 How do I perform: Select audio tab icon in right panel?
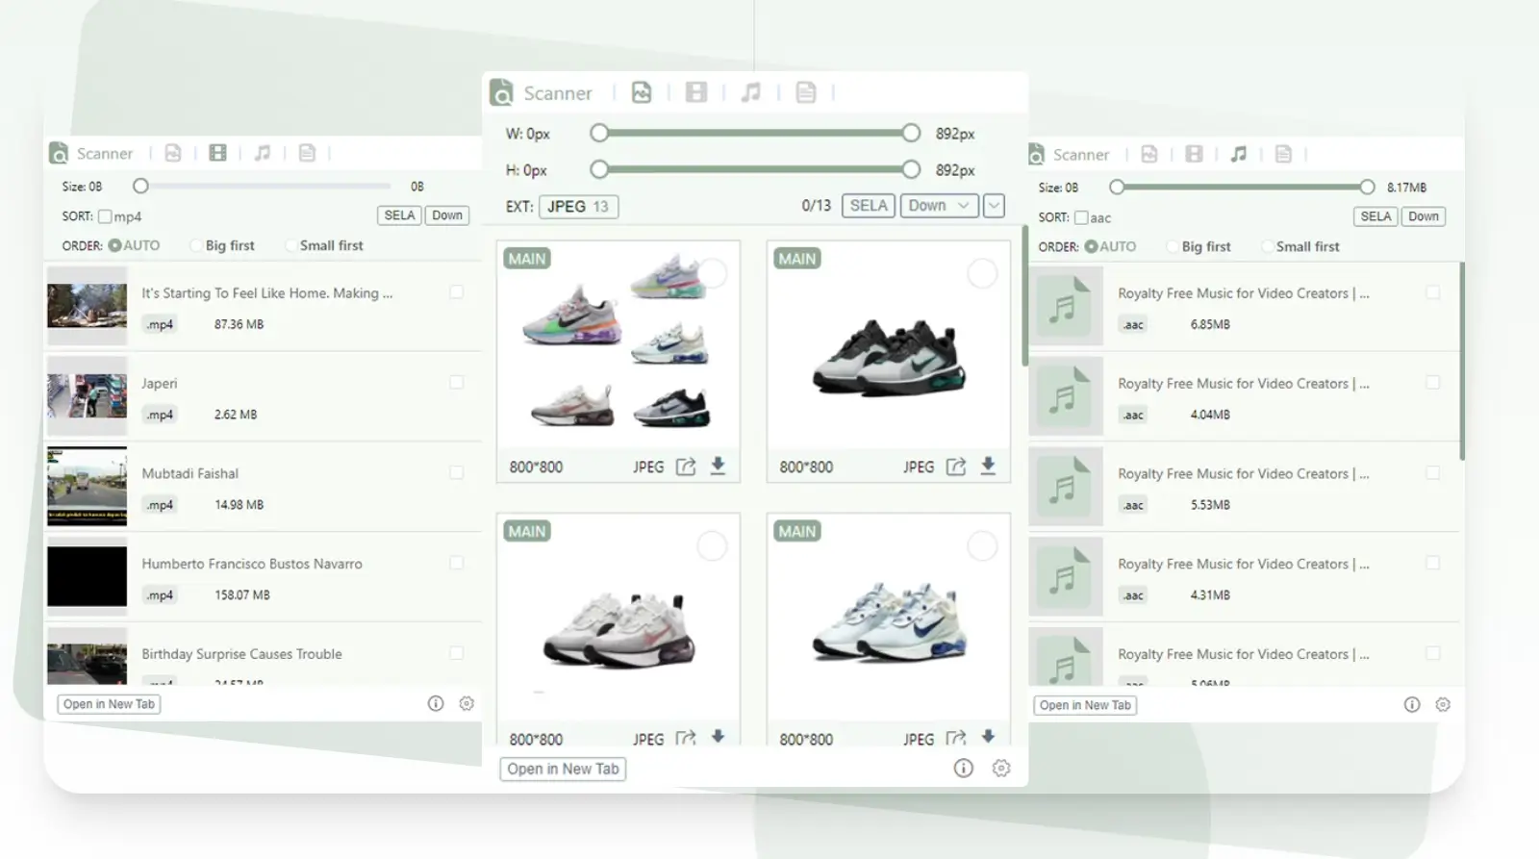click(x=1239, y=154)
